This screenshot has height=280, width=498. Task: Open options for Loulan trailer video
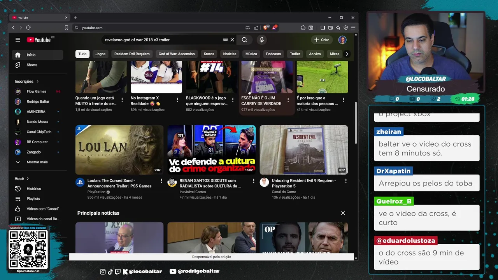pos(161,181)
